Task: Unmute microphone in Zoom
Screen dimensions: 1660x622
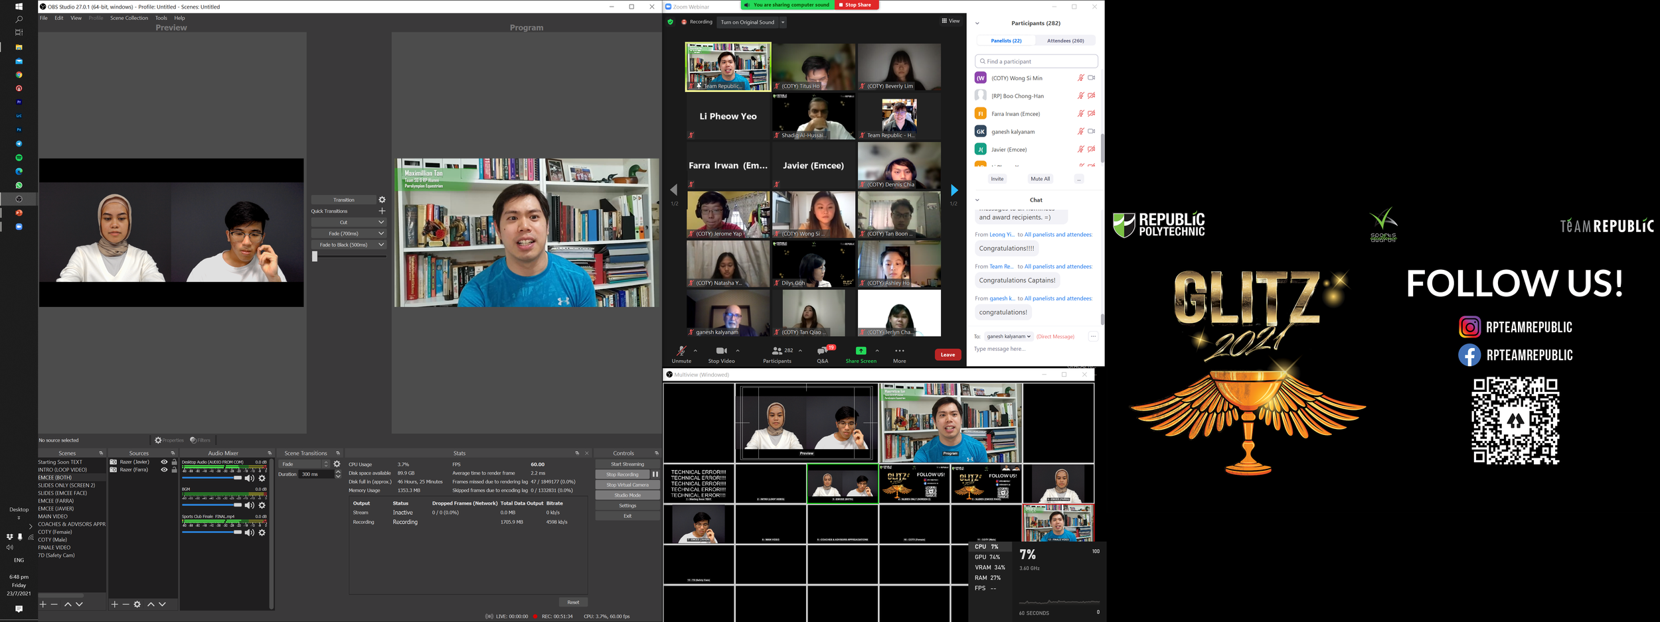Action: point(681,354)
